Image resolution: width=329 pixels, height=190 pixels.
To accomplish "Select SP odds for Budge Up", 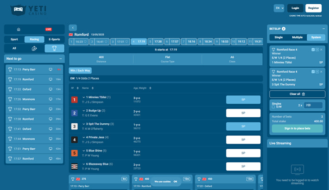I will click(243, 113).
